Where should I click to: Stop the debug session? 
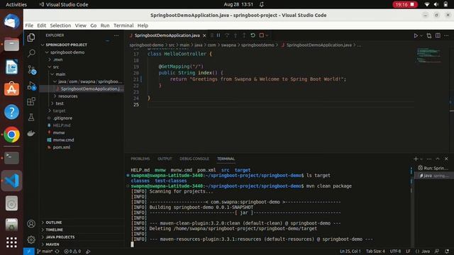click(x=262, y=35)
